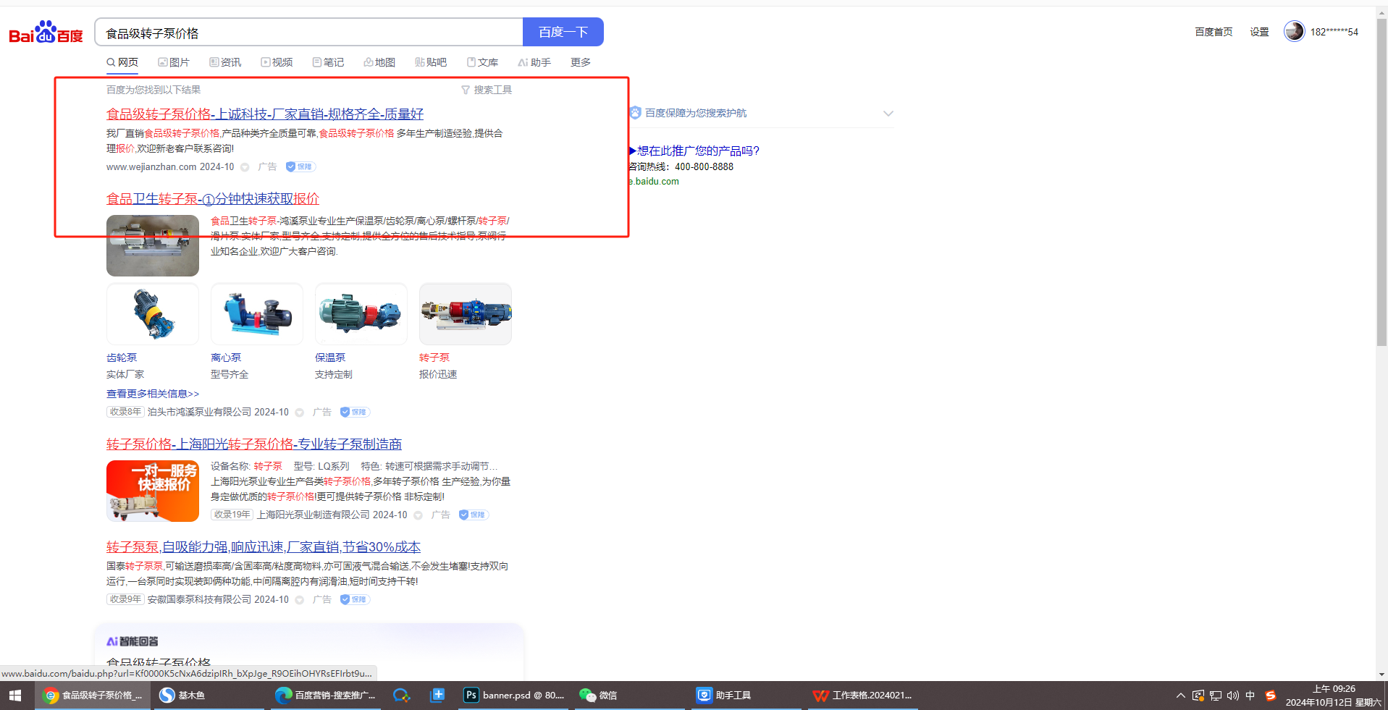Screen dimensions: 1388x710
Task: Click the 智能回答 AI heading
Action: click(133, 641)
